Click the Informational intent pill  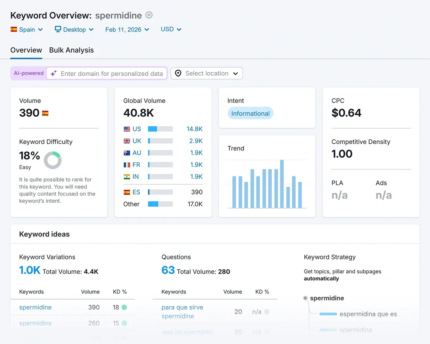[x=250, y=113]
